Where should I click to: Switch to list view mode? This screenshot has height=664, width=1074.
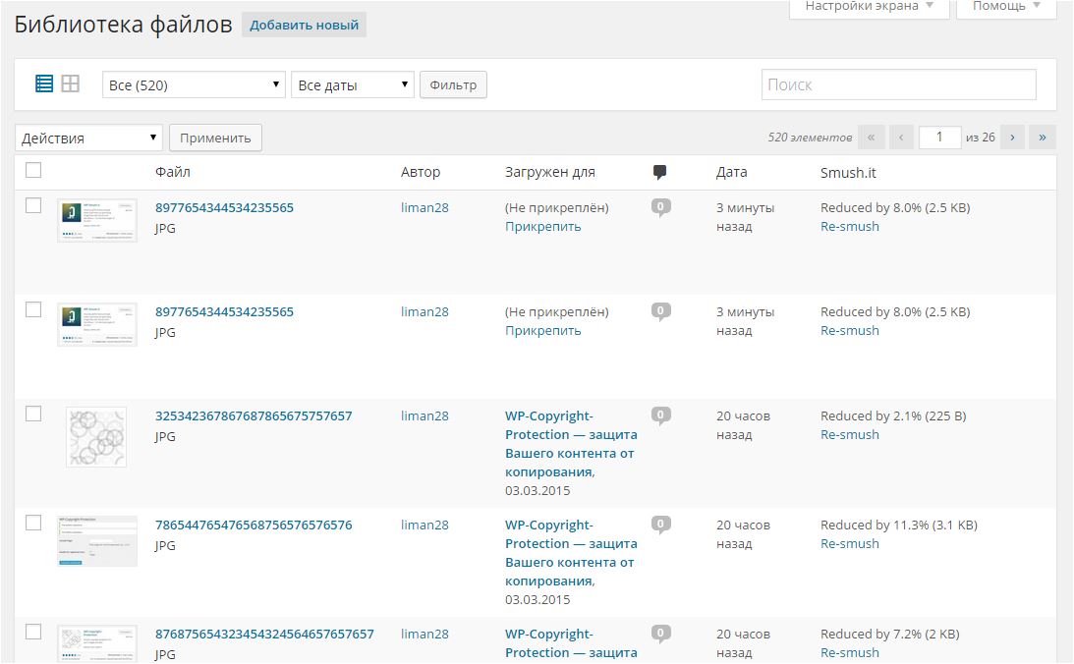point(44,84)
